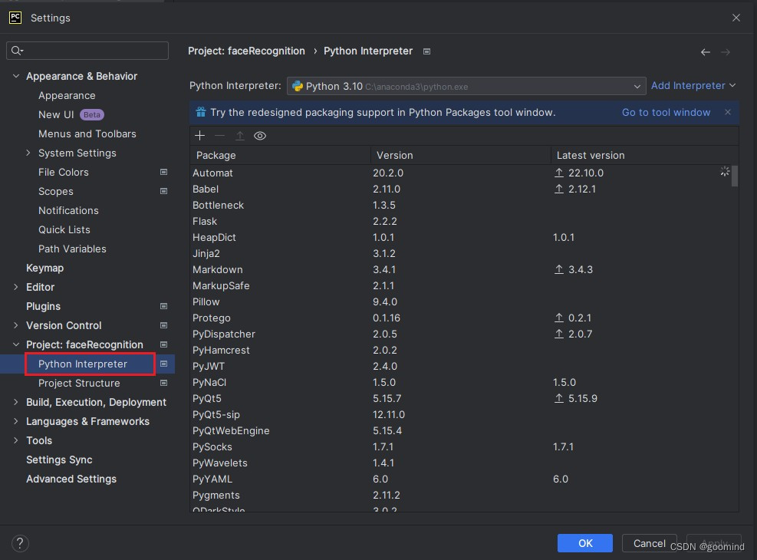Click the OK button
This screenshot has height=560, width=757.
[585, 543]
